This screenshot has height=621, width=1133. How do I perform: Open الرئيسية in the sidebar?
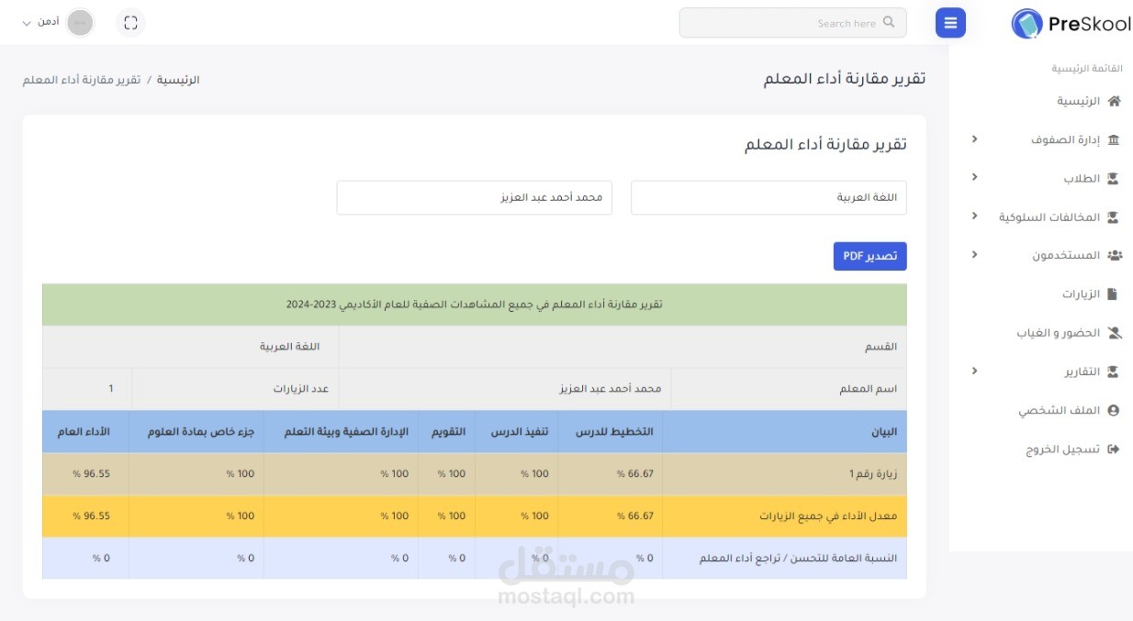tap(1078, 101)
